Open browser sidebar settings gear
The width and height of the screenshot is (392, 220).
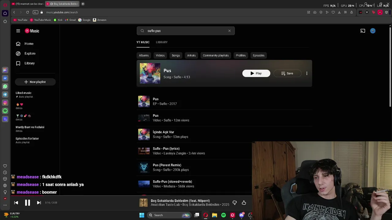(5, 185)
